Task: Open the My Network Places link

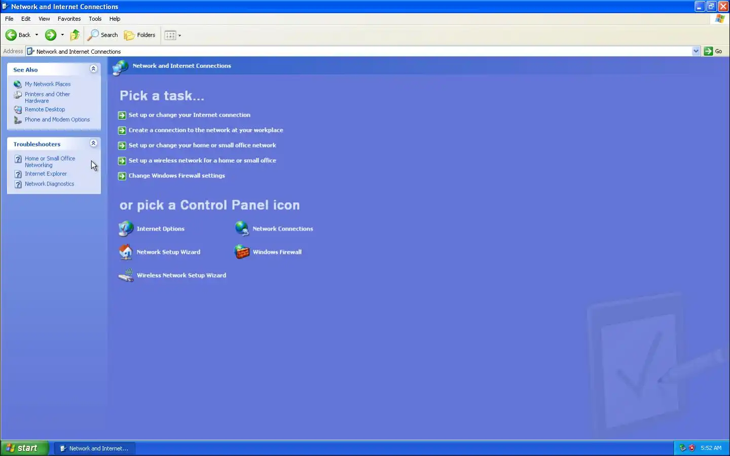Action: click(x=48, y=84)
